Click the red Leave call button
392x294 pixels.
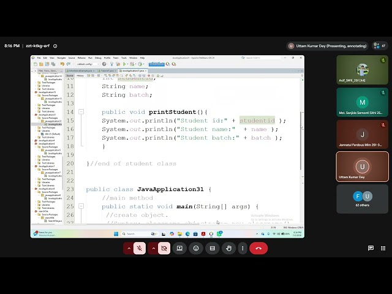[258, 248]
